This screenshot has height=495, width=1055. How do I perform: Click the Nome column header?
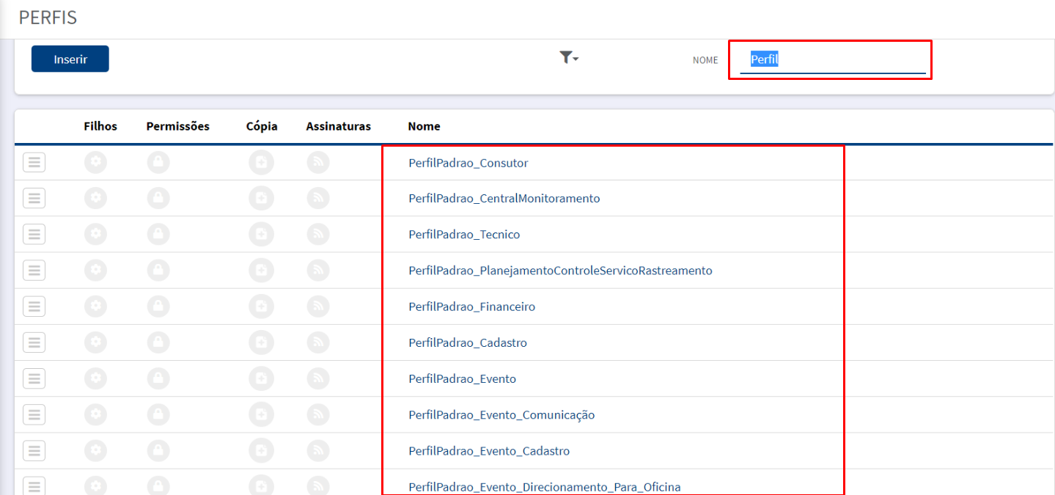[x=424, y=126]
